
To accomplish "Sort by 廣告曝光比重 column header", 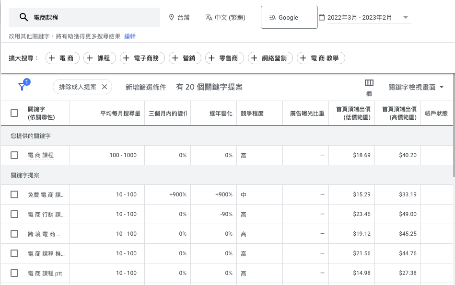I will pos(307,114).
